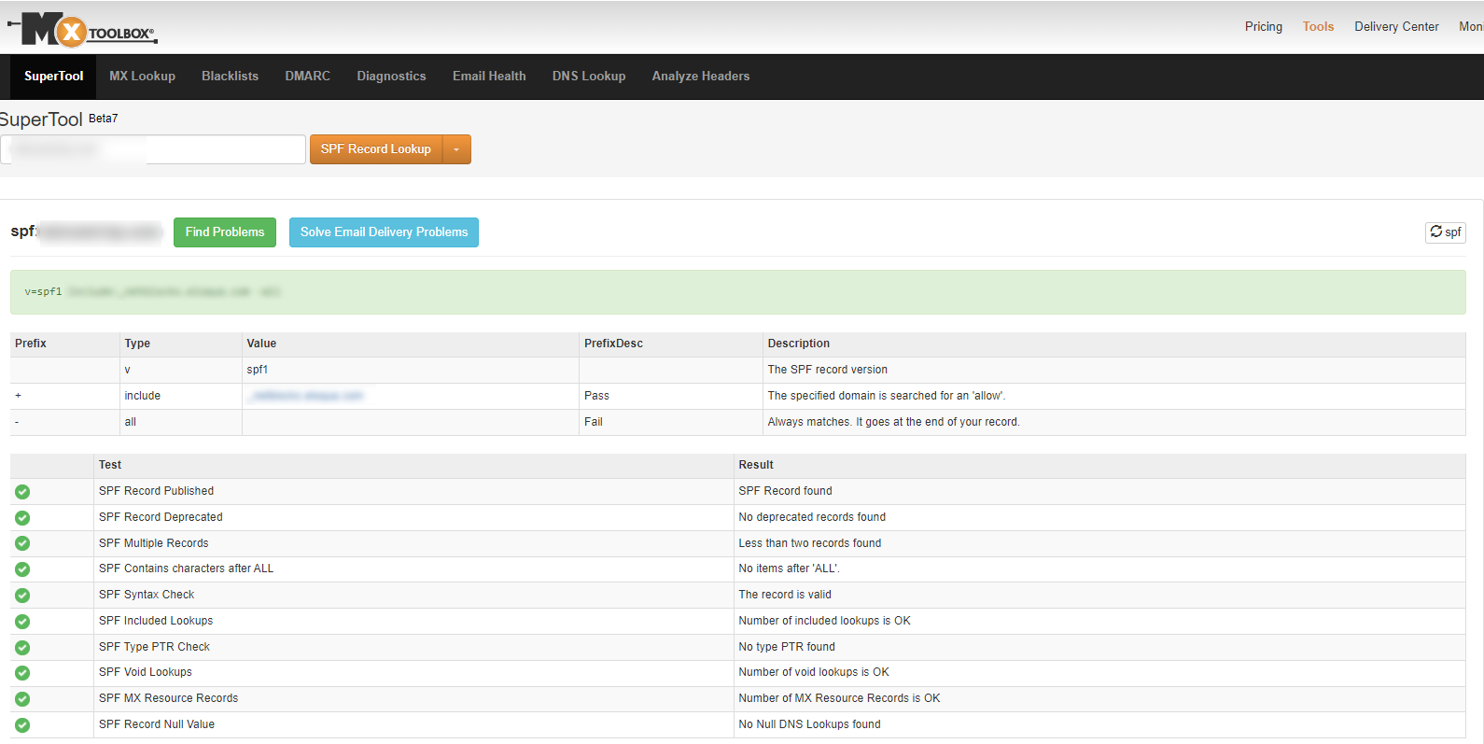Click green check icon for SPF Syntax Check
Viewport: 1484px width, 744px height.
[22, 596]
